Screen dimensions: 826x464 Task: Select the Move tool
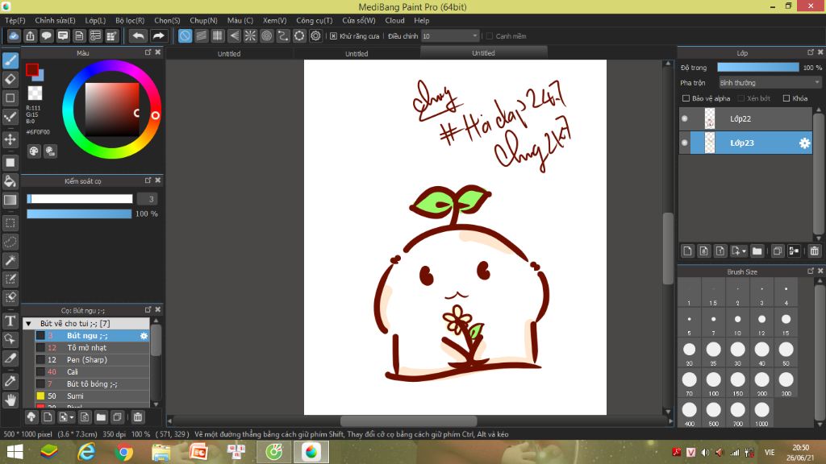(x=10, y=139)
